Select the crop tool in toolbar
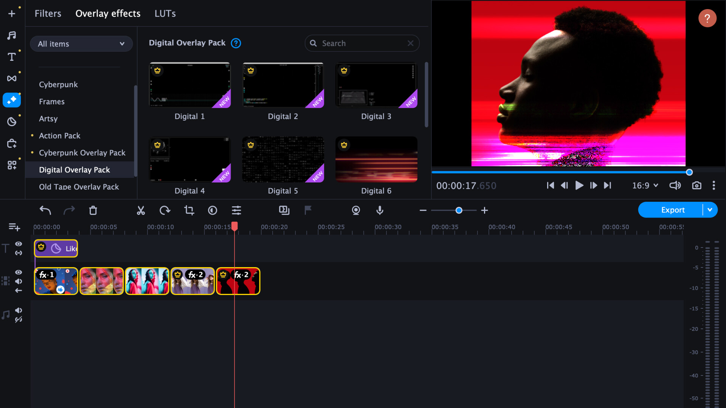The image size is (726, 408). click(189, 210)
